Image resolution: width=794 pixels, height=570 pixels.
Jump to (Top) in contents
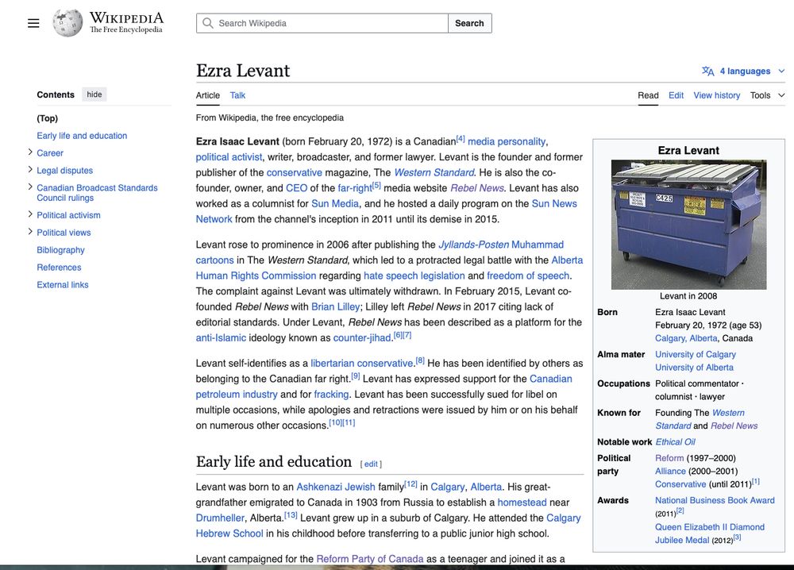pos(47,118)
